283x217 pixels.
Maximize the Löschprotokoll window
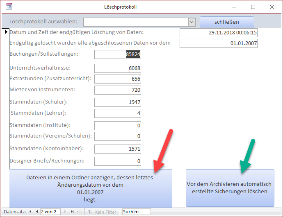(253, 7)
